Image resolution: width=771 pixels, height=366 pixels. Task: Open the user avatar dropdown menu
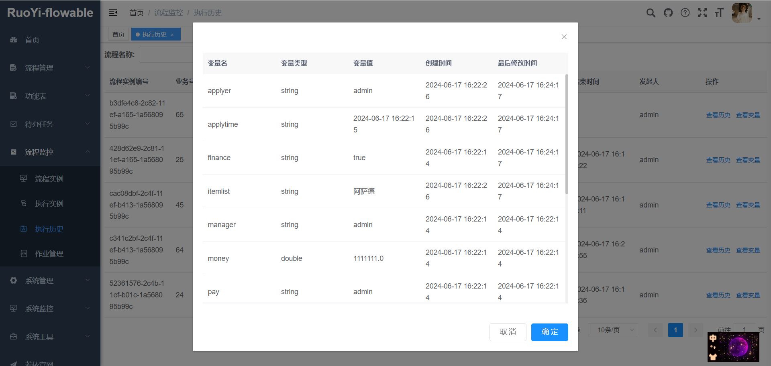pyautogui.click(x=742, y=13)
